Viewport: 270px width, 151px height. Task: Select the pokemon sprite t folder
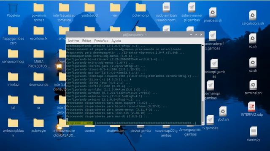(x=38, y=8)
